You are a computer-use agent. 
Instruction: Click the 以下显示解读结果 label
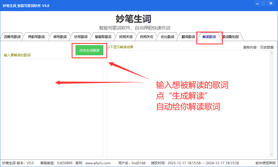(x=120, y=47)
